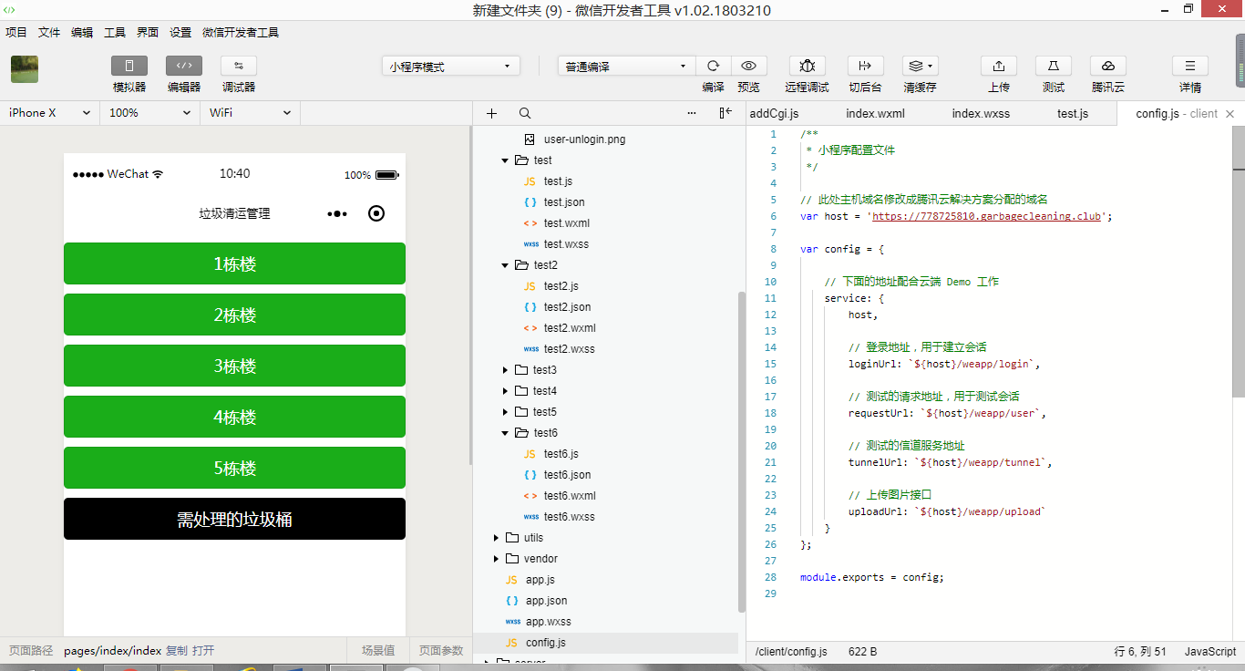Open app.json in file tree
Viewport: 1245px width, 671px height.
coord(546,601)
